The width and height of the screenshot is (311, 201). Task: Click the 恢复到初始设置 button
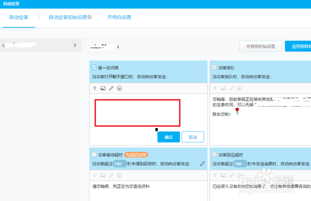pos(261,46)
